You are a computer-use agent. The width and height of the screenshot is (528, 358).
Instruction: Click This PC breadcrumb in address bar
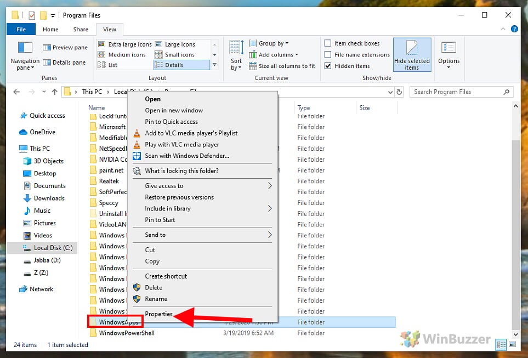92,92
